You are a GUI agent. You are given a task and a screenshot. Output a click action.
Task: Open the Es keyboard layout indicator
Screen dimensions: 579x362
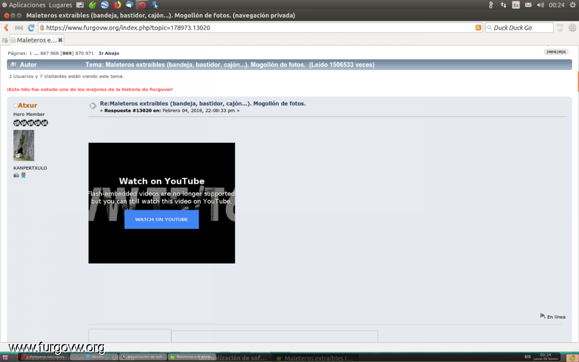click(516, 5)
